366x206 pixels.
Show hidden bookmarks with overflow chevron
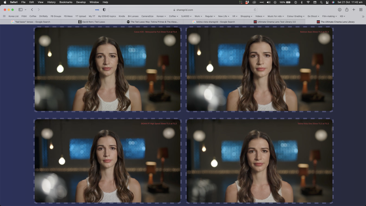pyautogui.click(x=363, y=16)
